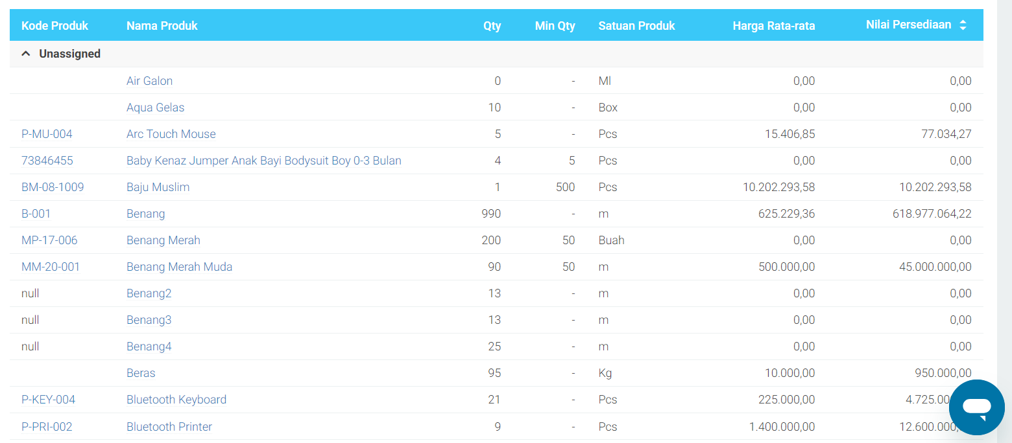Select quantity 95 in Beras row

tap(494, 373)
